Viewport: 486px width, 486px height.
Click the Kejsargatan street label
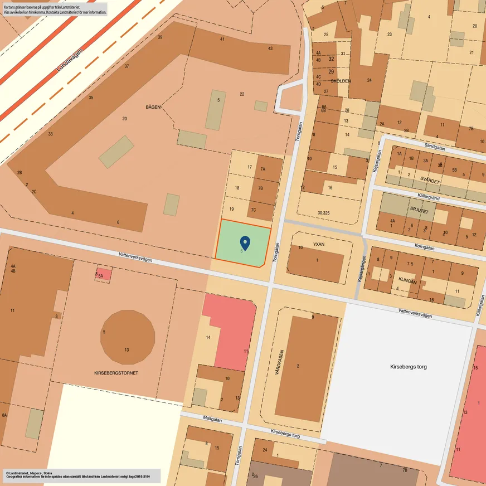377,161
